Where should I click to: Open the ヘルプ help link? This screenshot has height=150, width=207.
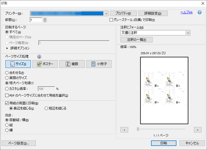(186, 12)
